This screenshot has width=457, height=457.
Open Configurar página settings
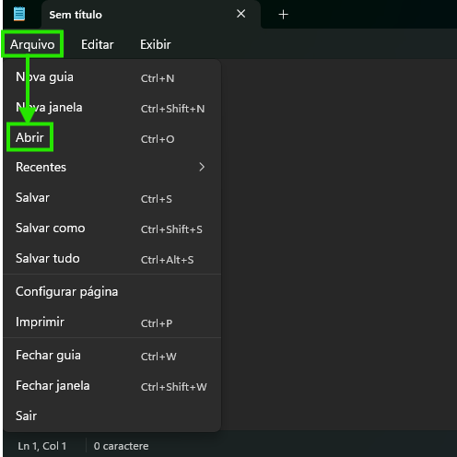click(112, 292)
